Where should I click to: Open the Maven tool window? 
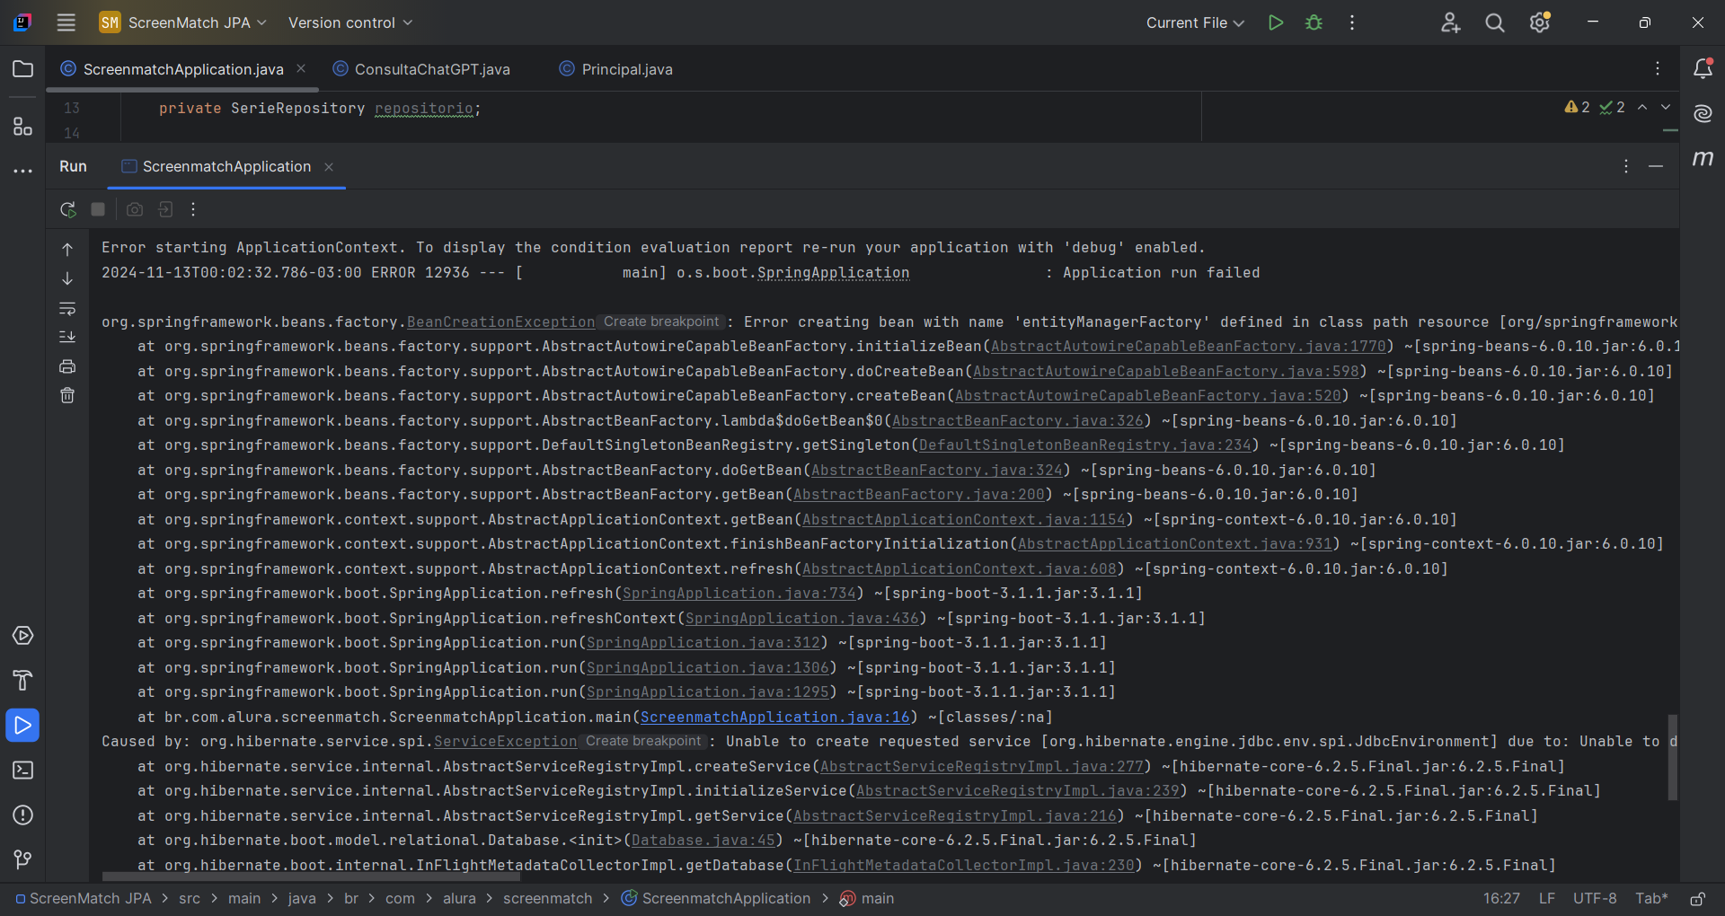point(1703,158)
